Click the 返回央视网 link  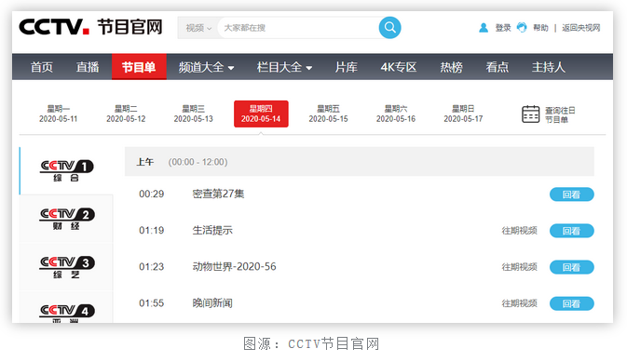click(581, 28)
